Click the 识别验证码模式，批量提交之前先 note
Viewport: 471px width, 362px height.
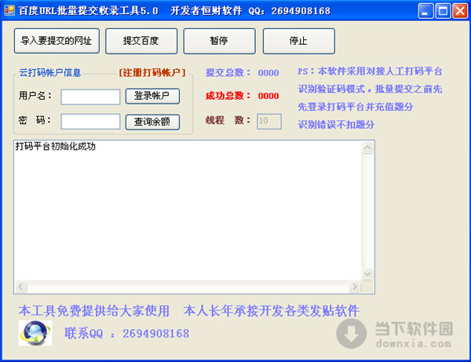tap(370, 89)
